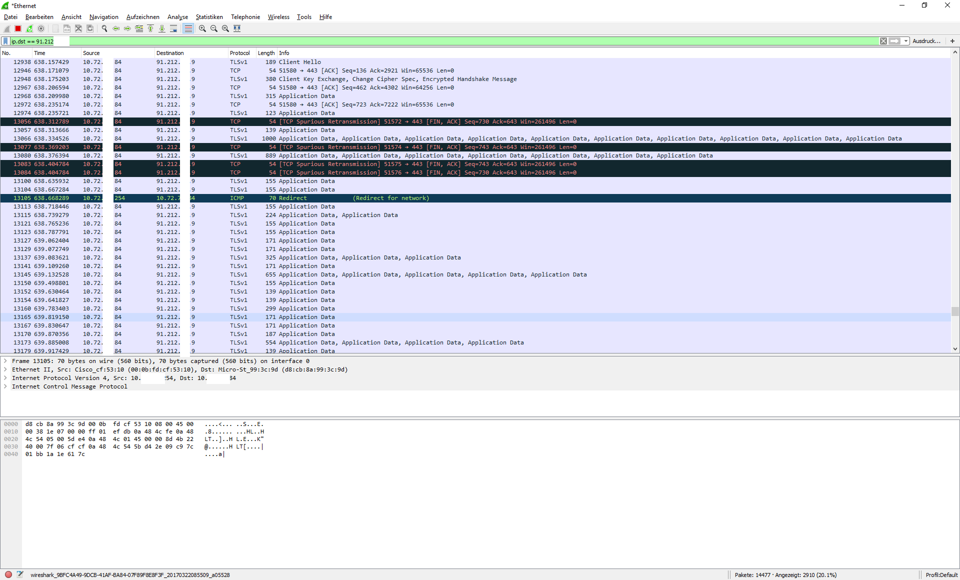Open capture options gear icon
960x580 pixels.
[41, 28]
